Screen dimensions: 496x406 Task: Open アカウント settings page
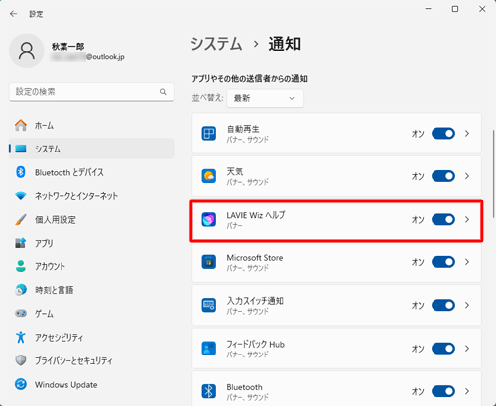pyautogui.click(x=91, y=266)
